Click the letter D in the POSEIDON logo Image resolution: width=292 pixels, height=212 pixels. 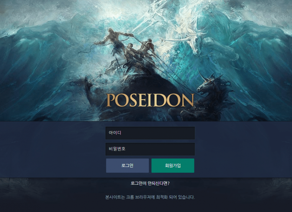coord(160,100)
